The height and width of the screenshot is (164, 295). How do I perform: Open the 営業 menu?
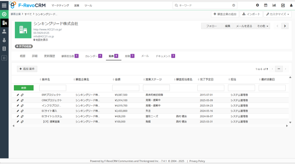coord(77,6)
